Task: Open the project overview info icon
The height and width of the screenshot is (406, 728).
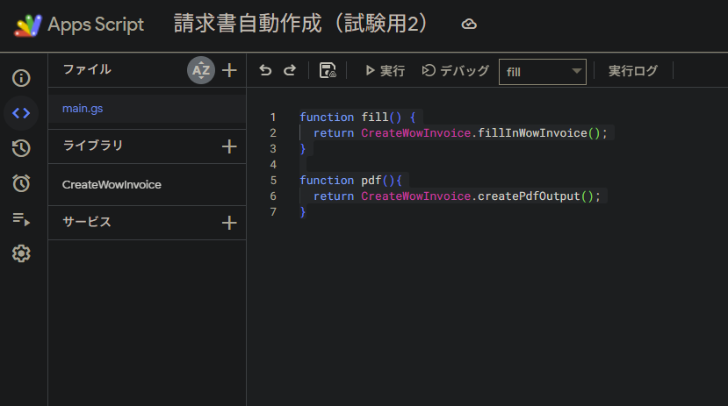Action: [x=21, y=78]
